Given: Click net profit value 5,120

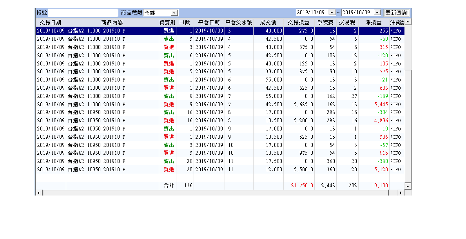Looking at the screenshot, I should pyautogui.click(x=381, y=169).
